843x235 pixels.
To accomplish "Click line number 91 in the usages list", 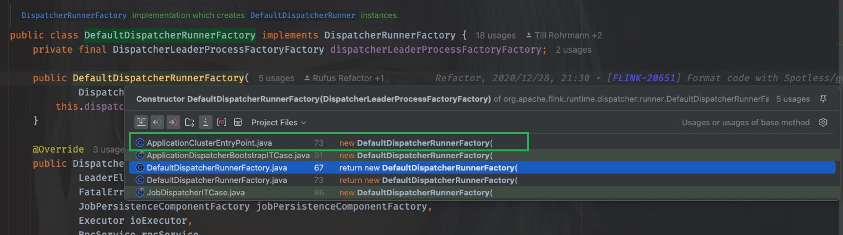I will click(x=319, y=155).
